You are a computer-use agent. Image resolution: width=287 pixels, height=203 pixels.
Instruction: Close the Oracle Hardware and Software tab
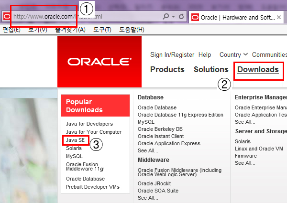pos(279,17)
